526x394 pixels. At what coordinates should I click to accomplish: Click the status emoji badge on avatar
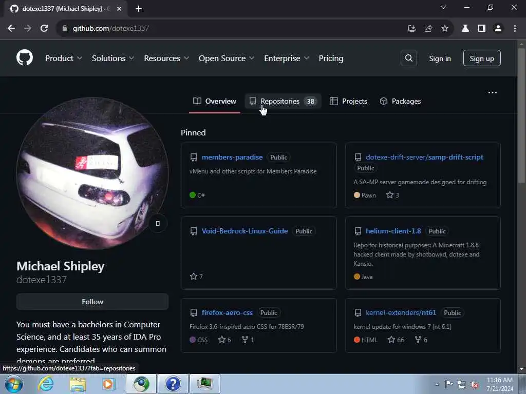158,223
